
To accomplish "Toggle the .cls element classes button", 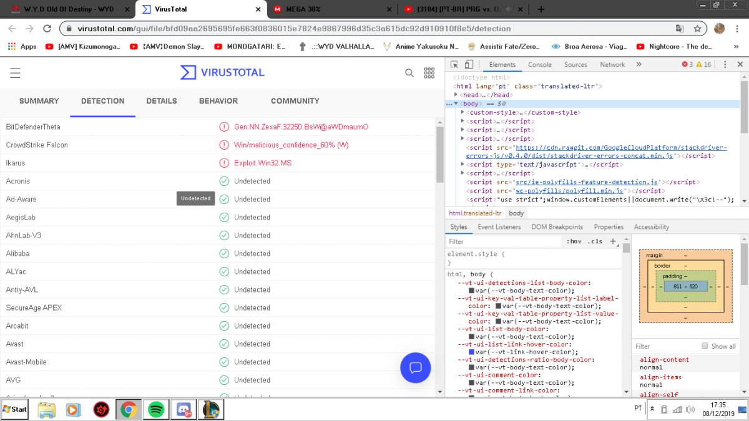I will point(595,241).
